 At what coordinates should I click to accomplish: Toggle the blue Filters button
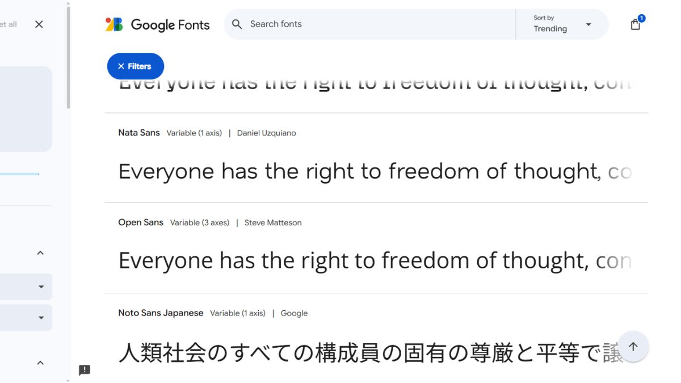coord(136,66)
